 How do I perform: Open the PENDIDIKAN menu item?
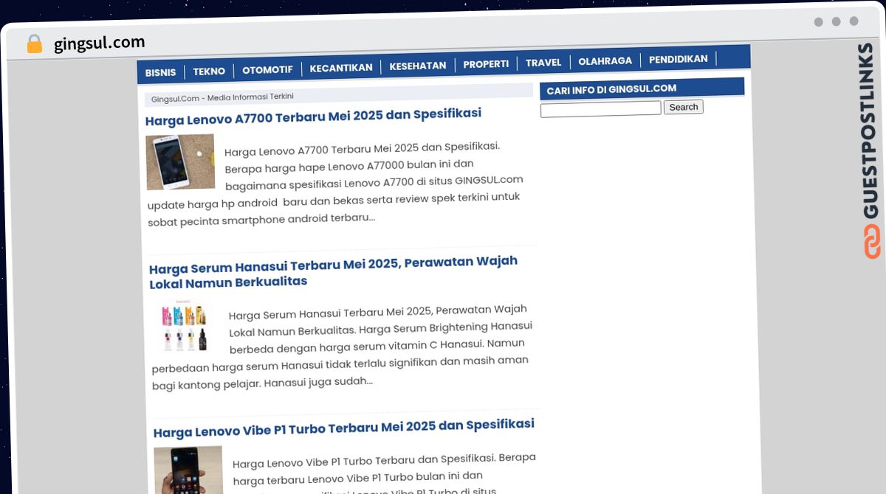coord(679,59)
